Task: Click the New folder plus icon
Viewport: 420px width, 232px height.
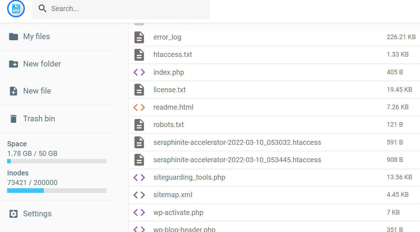Action: pos(14,64)
